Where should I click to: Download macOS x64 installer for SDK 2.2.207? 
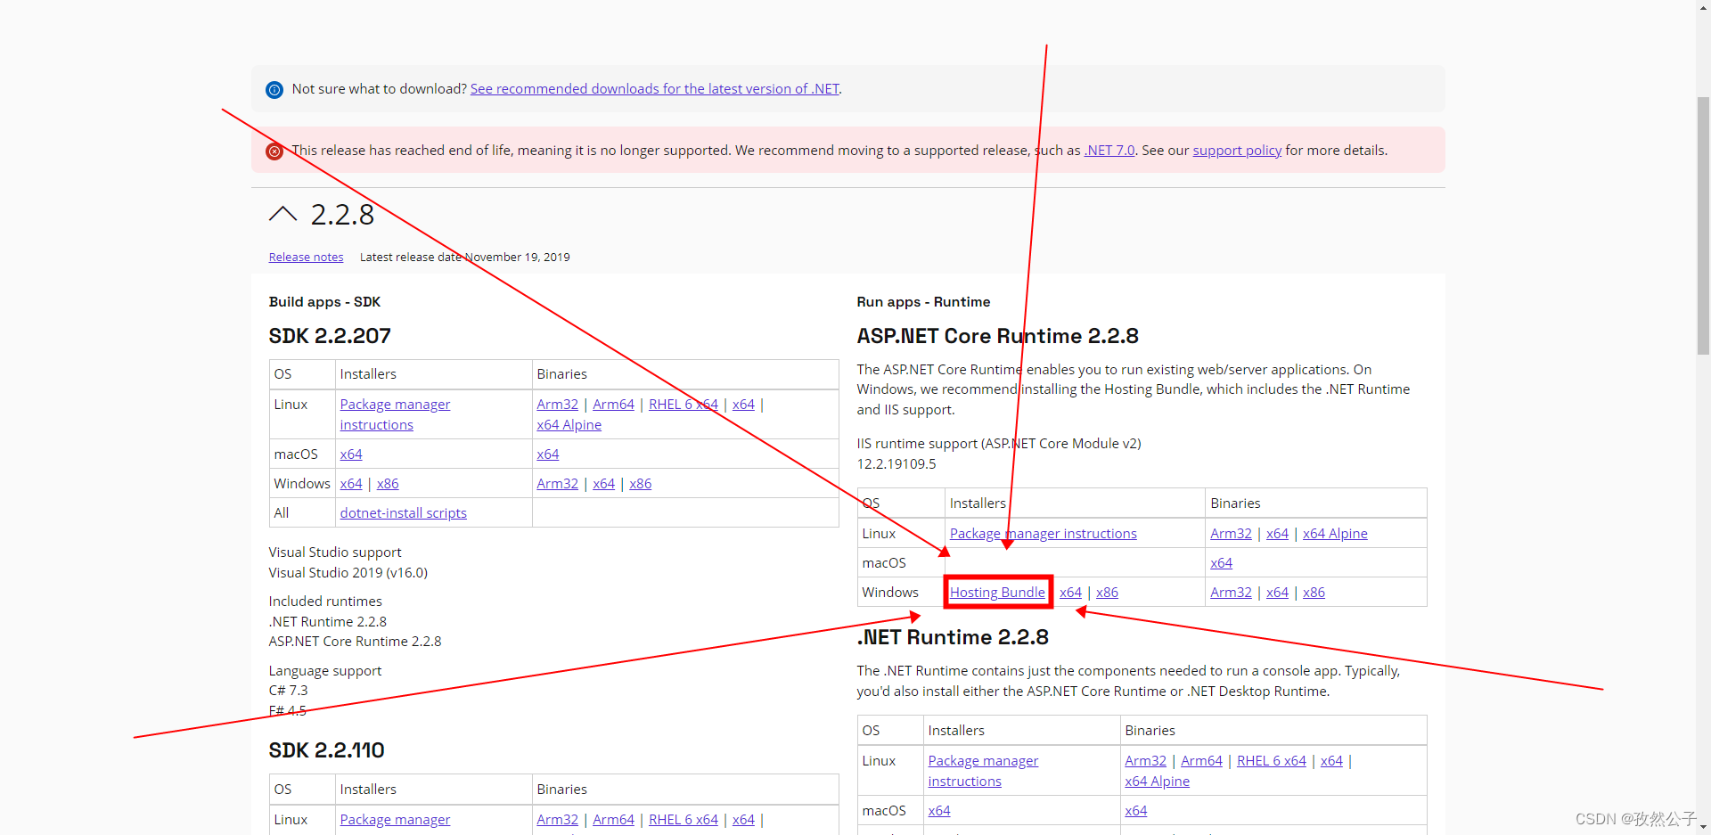[350, 454]
